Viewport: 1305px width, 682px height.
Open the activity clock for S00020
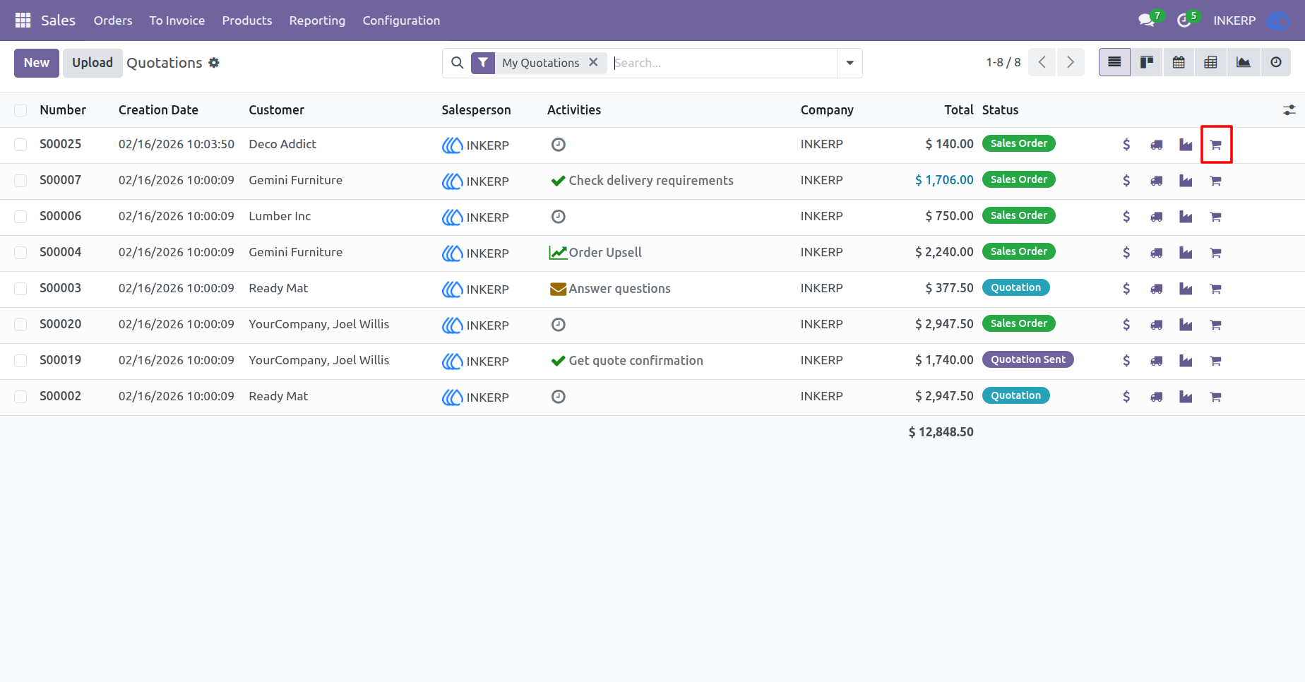(558, 325)
